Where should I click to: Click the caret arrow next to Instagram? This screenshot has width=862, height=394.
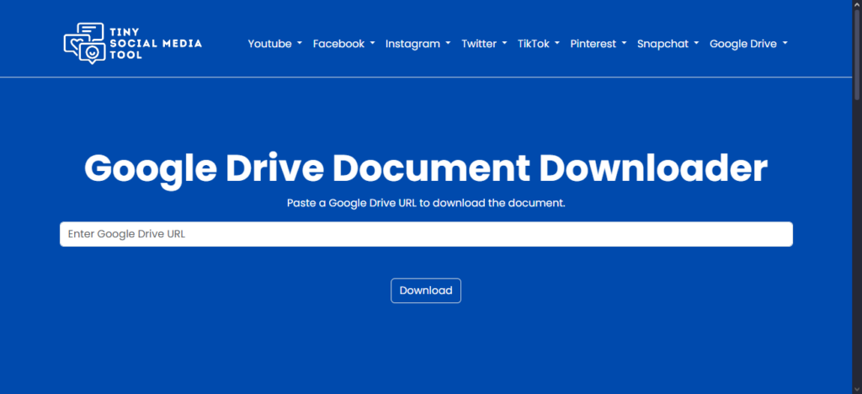448,44
